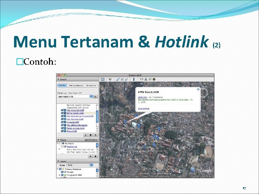259x194 pixels.
Task: Click the MIPA utara map pin
Action: coord(157,138)
